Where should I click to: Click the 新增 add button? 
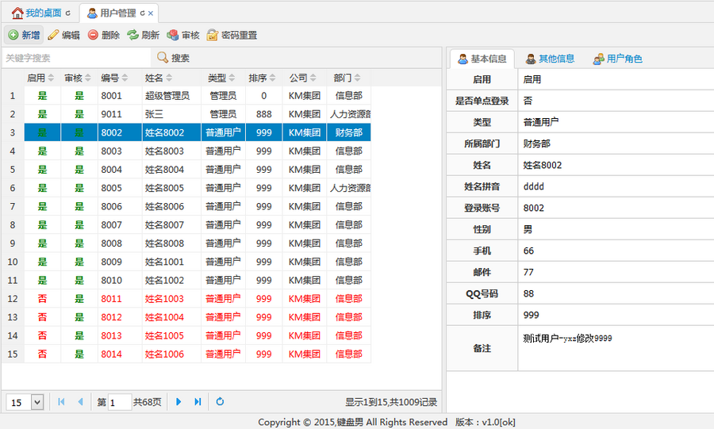[x=24, y=35]
